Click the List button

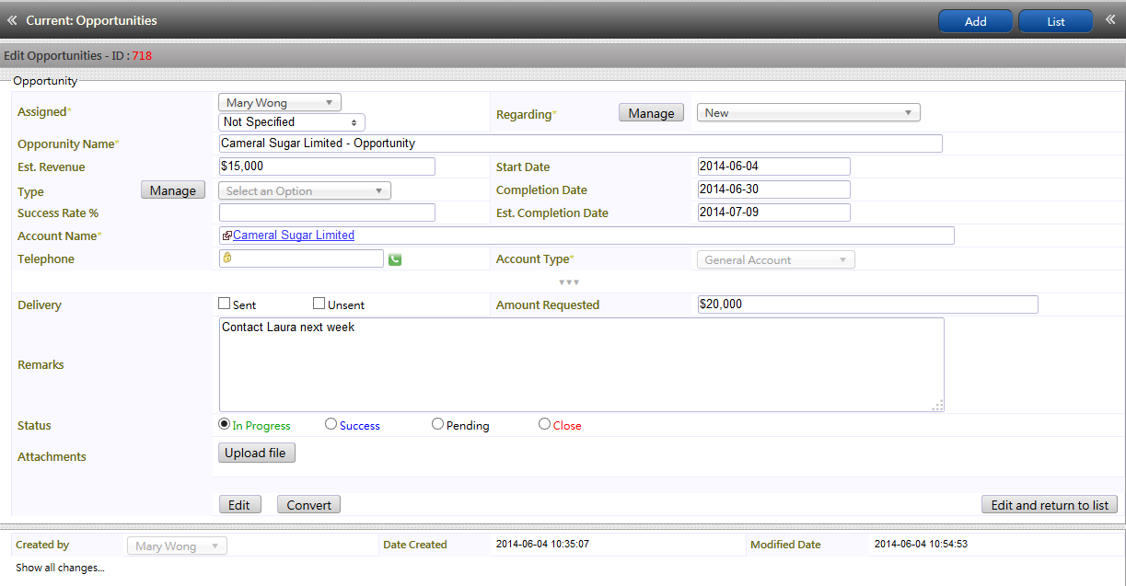pyautogui.click(x=1056, y=21)
